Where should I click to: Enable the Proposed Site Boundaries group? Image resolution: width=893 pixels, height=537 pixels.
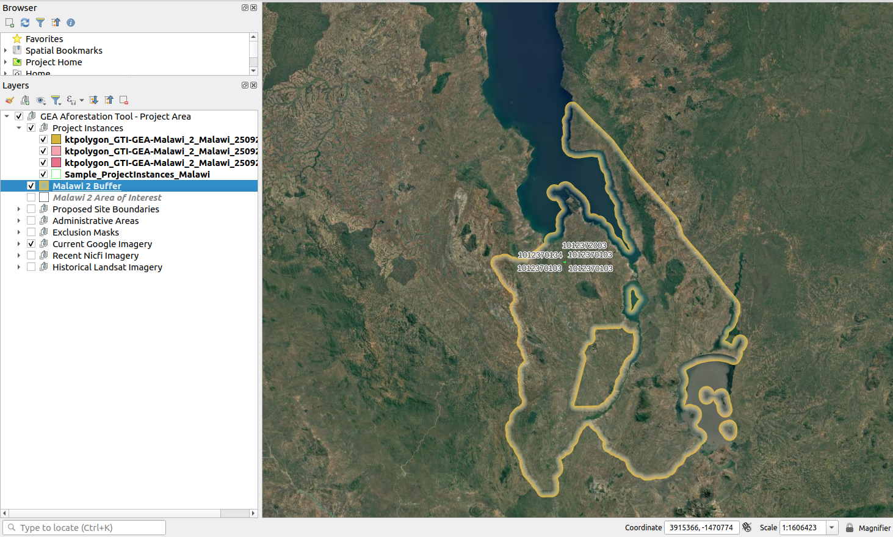(x=31, y=209)
